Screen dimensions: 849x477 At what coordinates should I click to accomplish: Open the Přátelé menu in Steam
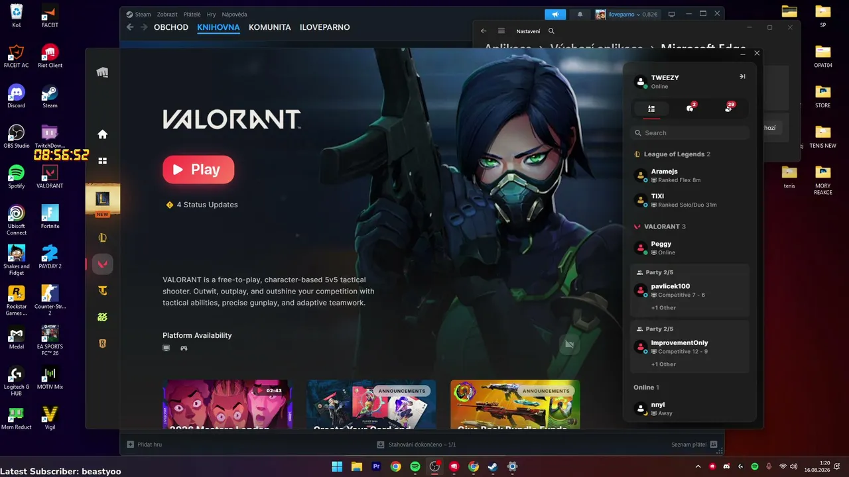click(x=192, y=14)
